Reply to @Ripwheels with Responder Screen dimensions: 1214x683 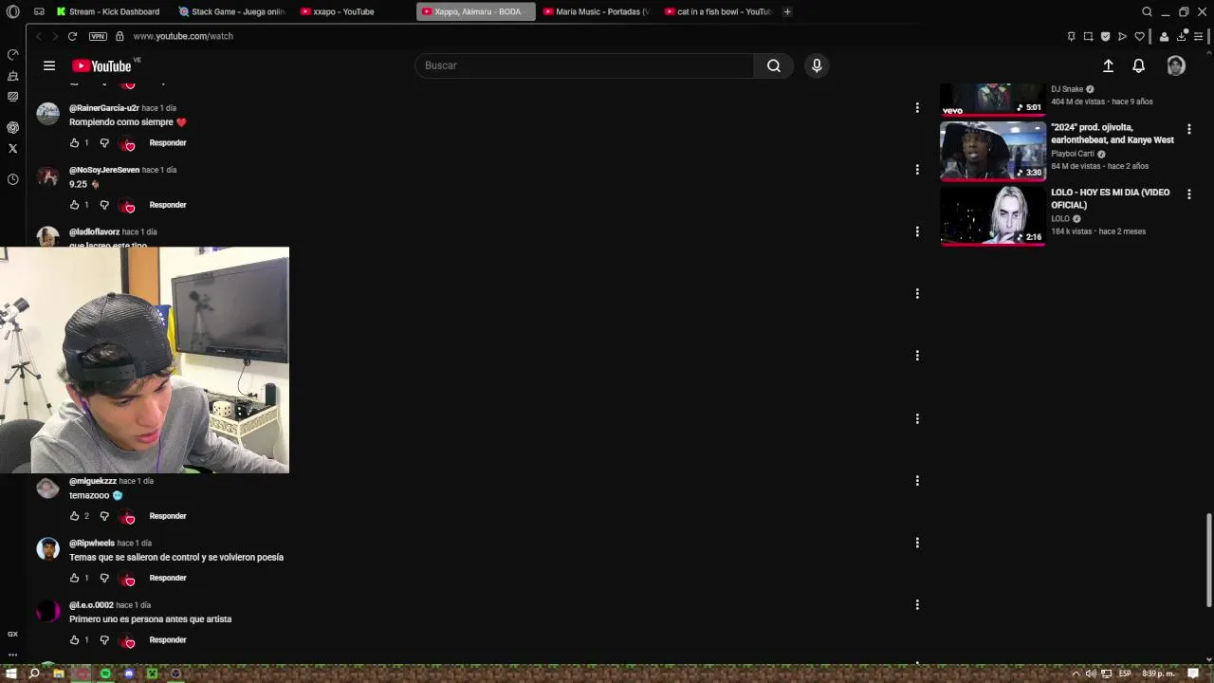(x=168, y=578)
